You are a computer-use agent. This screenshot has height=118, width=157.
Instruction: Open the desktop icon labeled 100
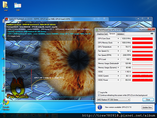[18, 7]
